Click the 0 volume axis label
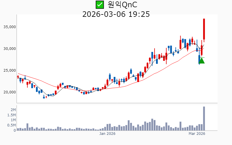232x145 pixels. 14,130
